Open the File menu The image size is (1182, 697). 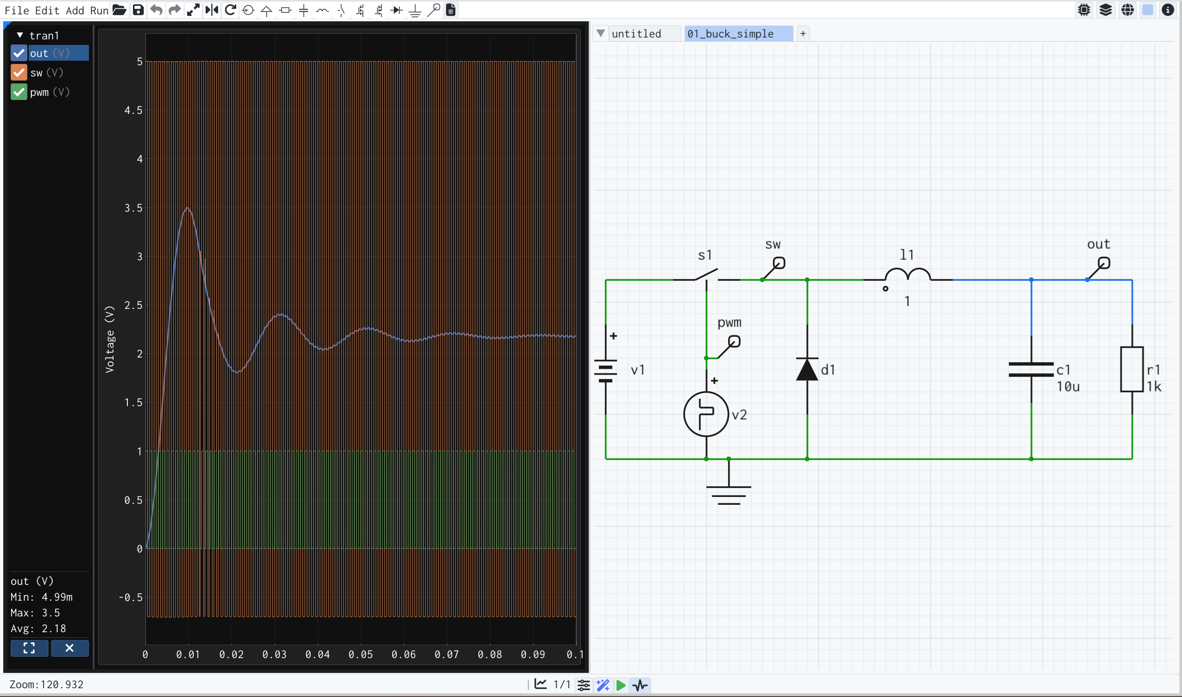click(x=16, y=10)
